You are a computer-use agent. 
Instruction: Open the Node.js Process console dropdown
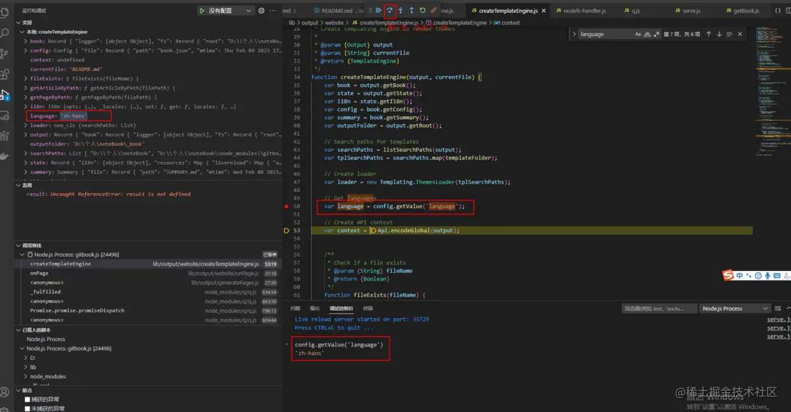tap(735, 309)
